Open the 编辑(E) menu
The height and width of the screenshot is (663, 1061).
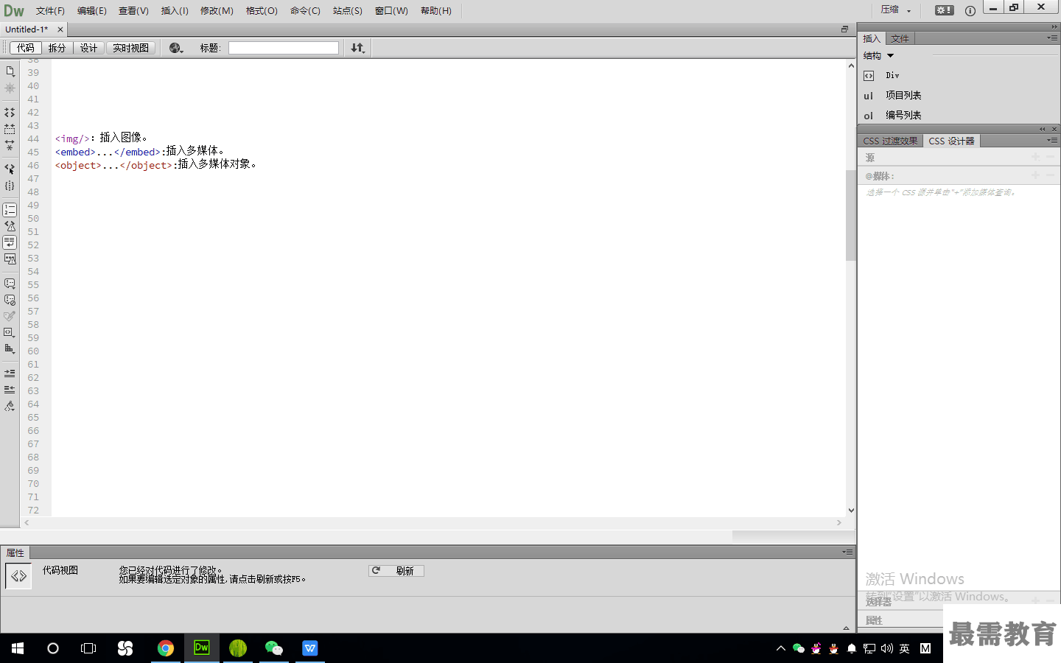point(92,10)
